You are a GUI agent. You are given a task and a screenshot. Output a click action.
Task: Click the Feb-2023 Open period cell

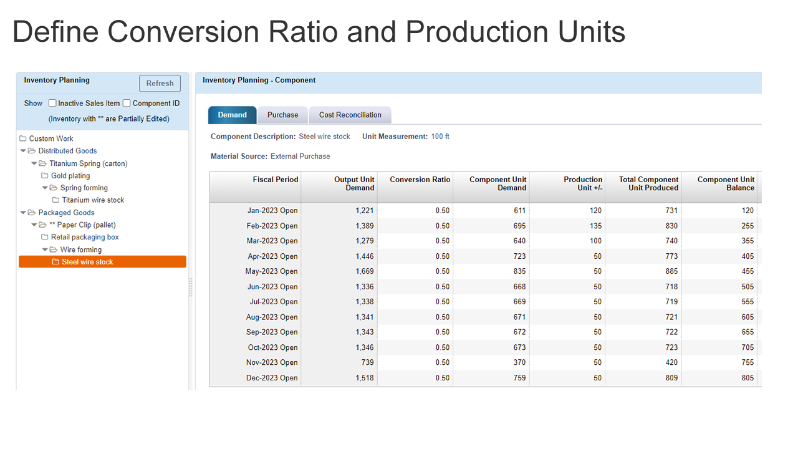click(255, 226)
